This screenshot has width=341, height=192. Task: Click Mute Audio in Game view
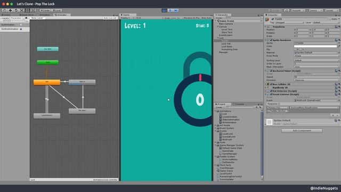[206, 18]
